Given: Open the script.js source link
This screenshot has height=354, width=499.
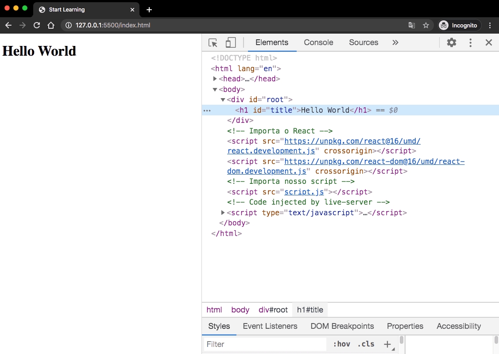Looking at the screenshot, I should [304, 191].
